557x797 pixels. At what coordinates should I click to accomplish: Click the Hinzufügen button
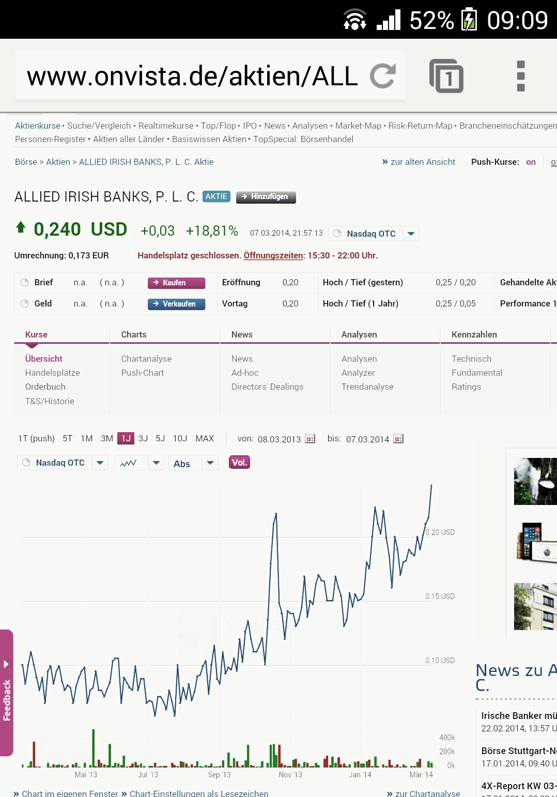(x=266, y=197)
